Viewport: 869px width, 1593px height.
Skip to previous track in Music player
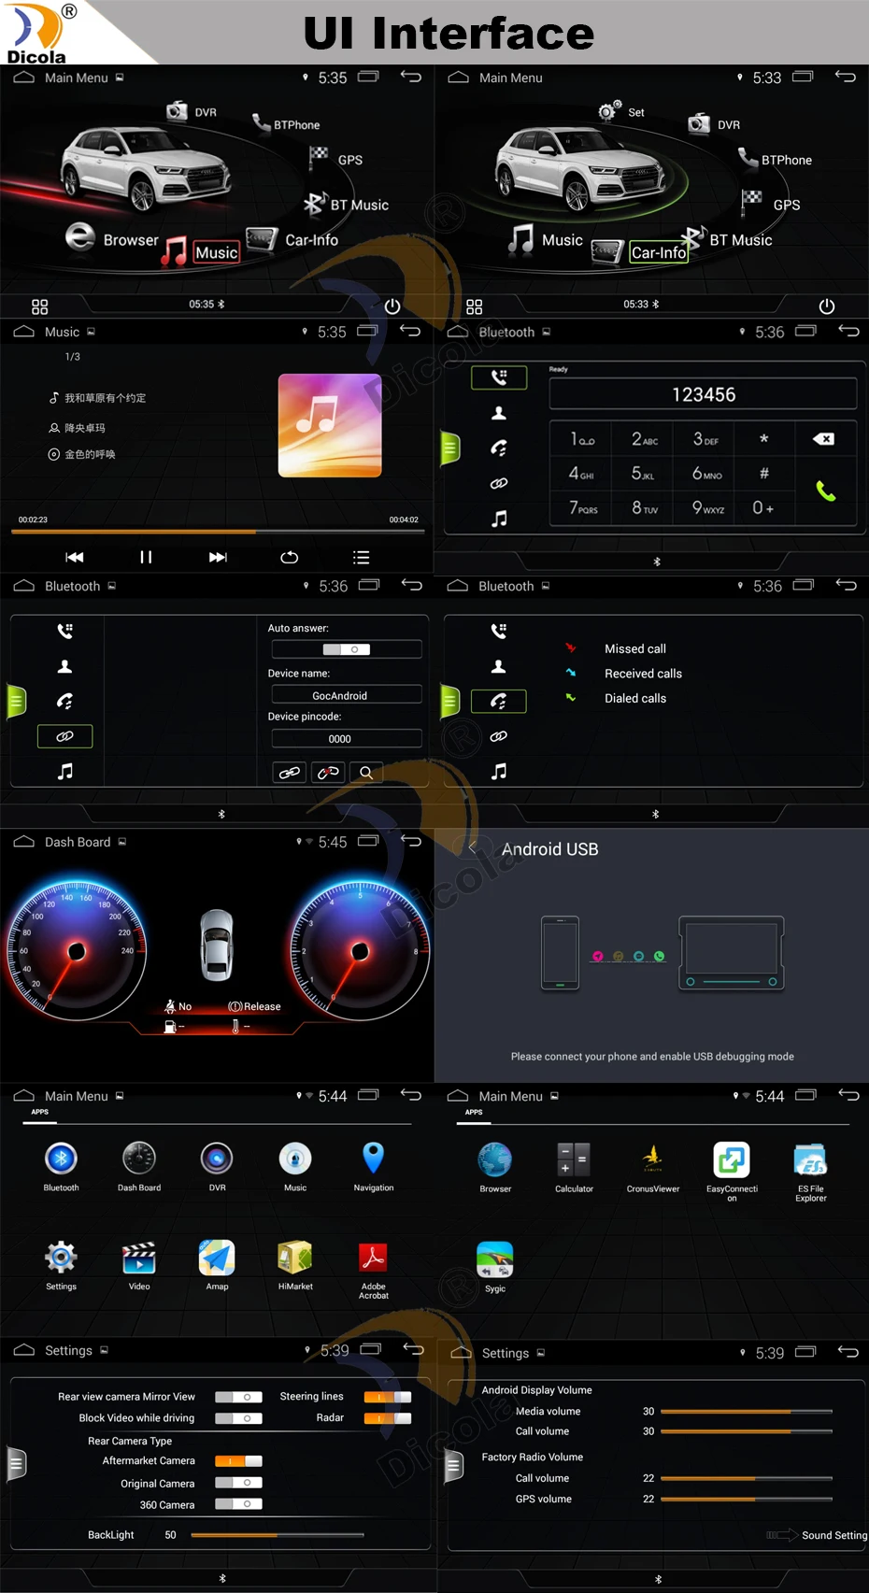[75, 557]
